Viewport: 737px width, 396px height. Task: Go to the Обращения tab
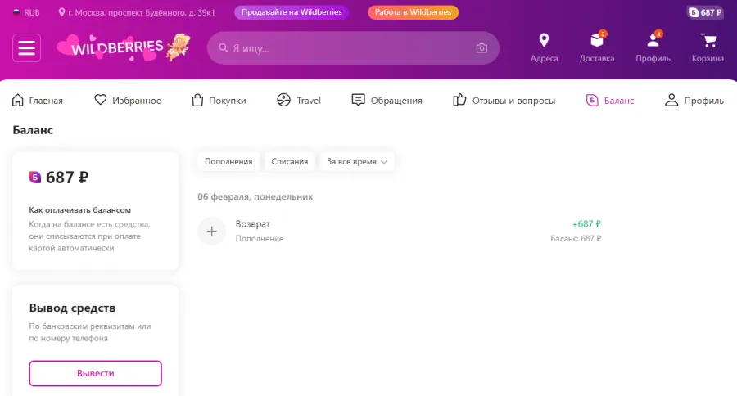(x=387, y=100)
